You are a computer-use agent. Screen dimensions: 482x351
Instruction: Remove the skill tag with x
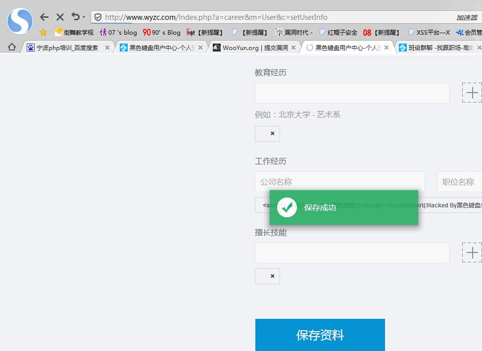(272, 276)
